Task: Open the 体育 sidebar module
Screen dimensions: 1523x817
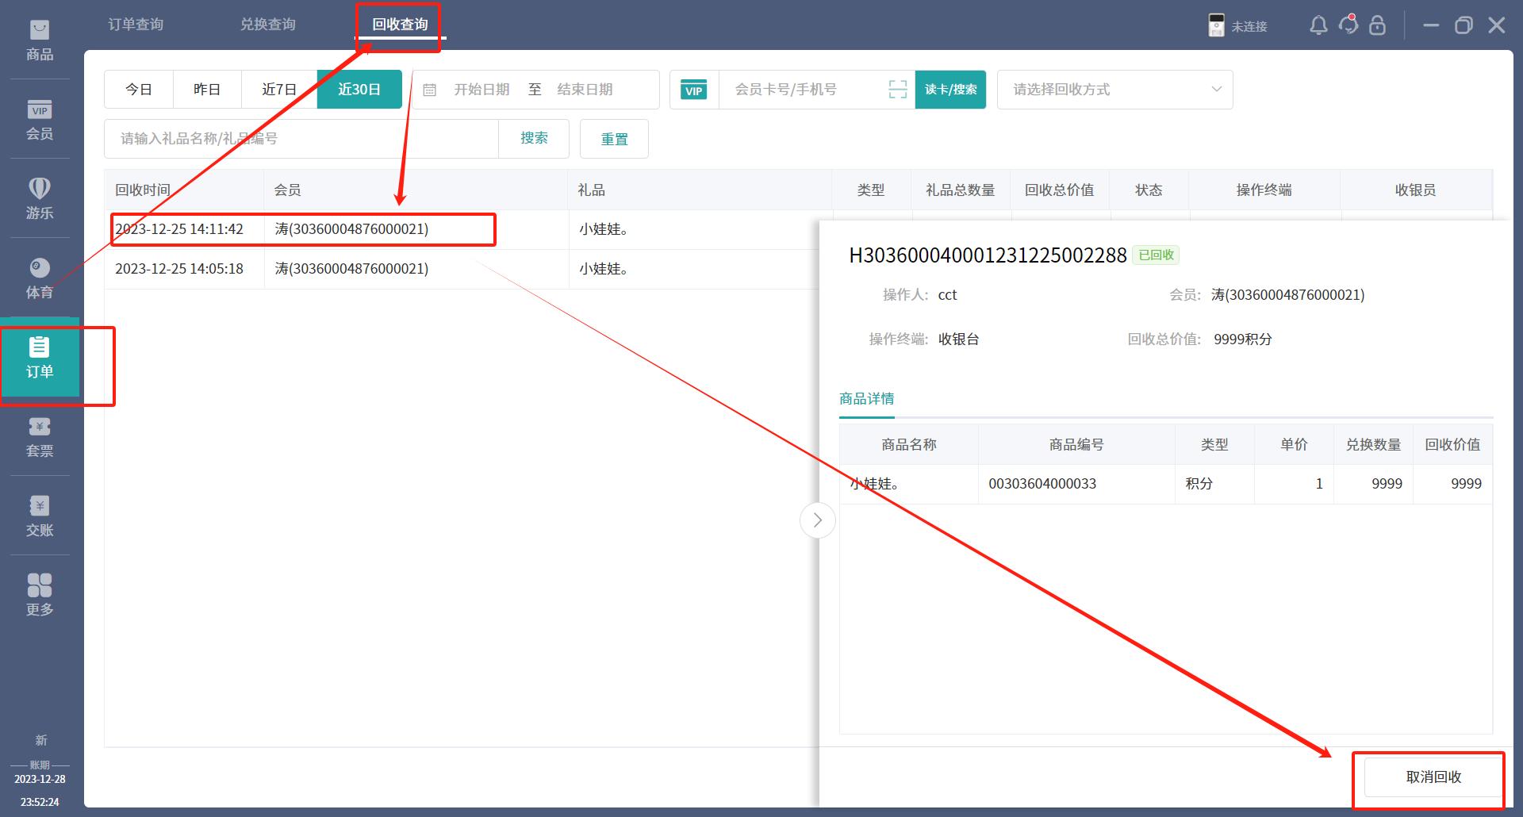Action: 40,278
